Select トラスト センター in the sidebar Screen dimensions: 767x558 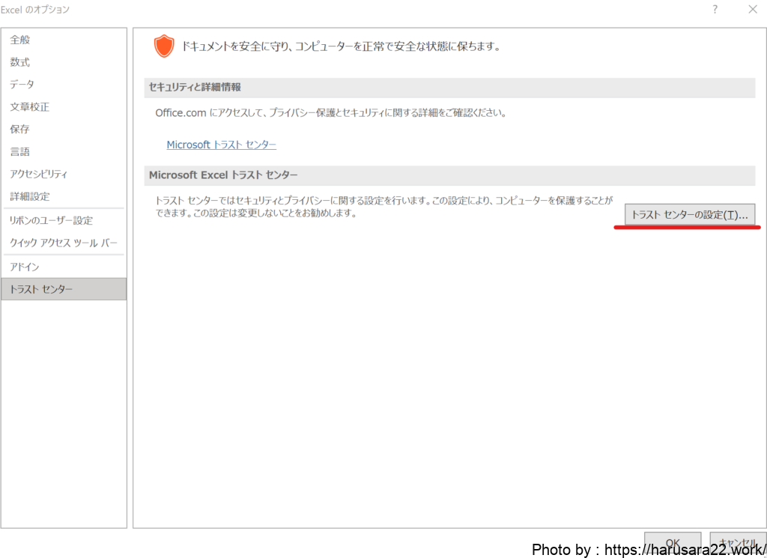[42, 289]
